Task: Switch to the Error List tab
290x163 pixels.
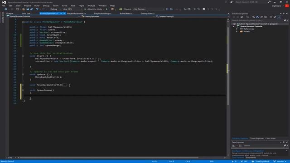Action: tap(26, 13)
